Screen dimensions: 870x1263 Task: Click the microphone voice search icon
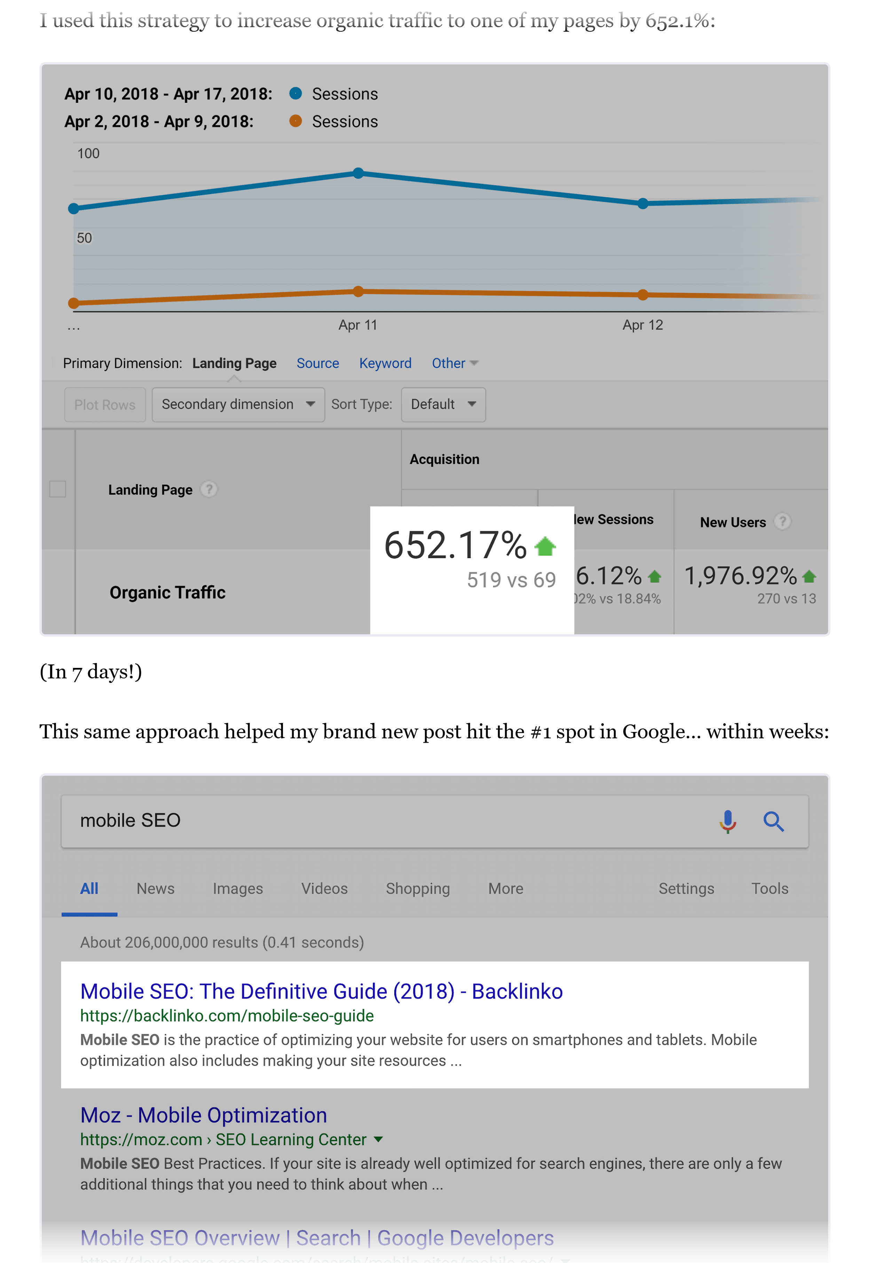coord(727,821)
